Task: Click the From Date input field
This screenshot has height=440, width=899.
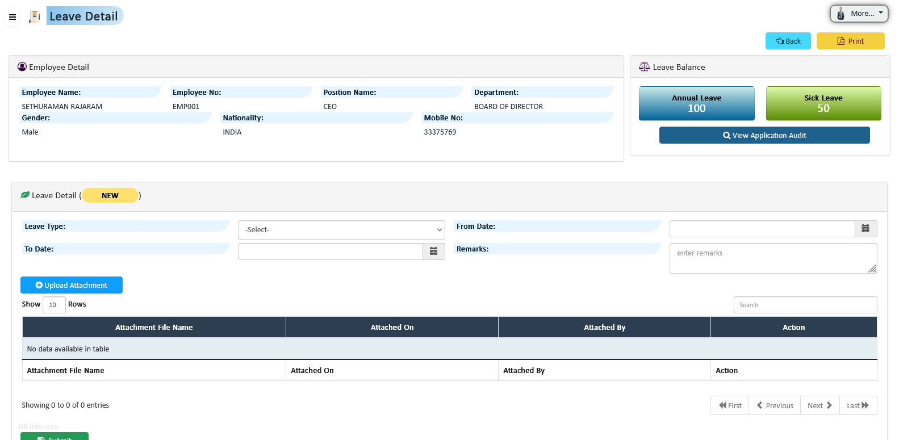Action: 762,229
